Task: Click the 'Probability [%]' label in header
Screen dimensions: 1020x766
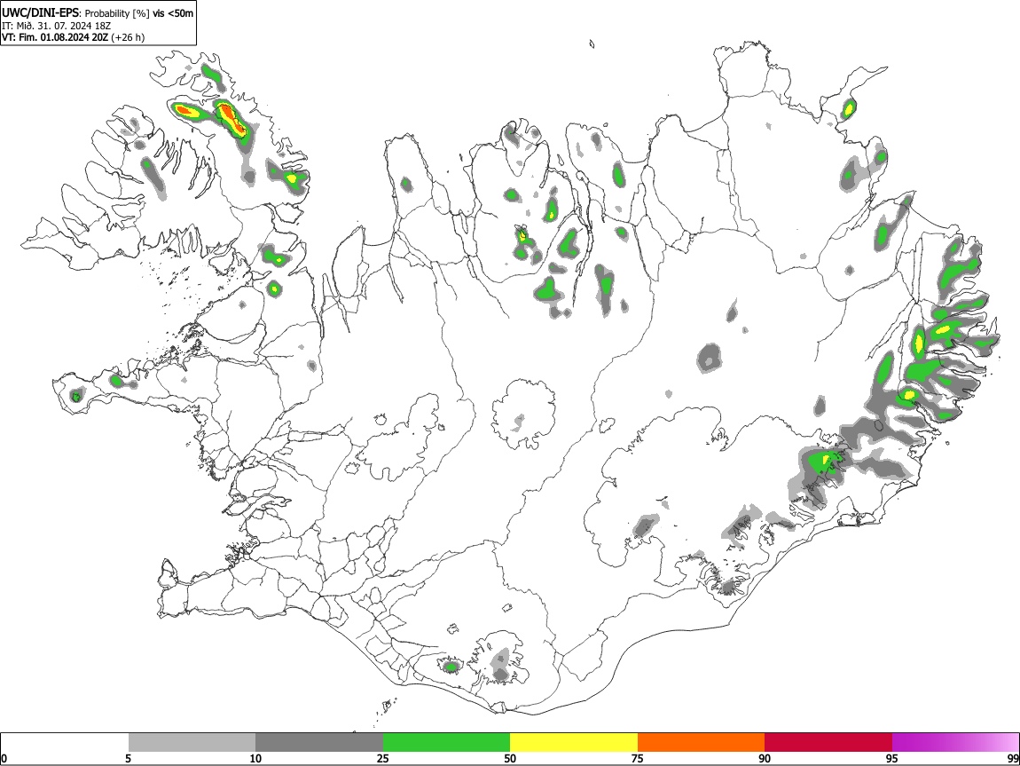Action: [x=117, y=13]
